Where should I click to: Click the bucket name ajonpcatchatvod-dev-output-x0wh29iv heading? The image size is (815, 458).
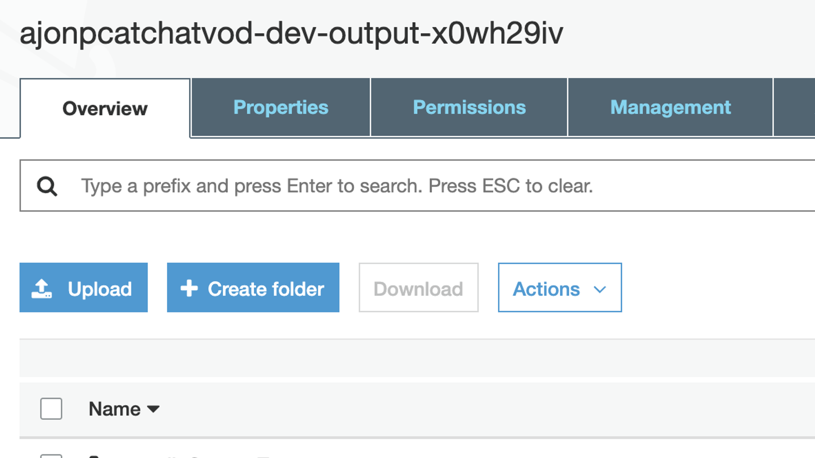pos(291,34)
